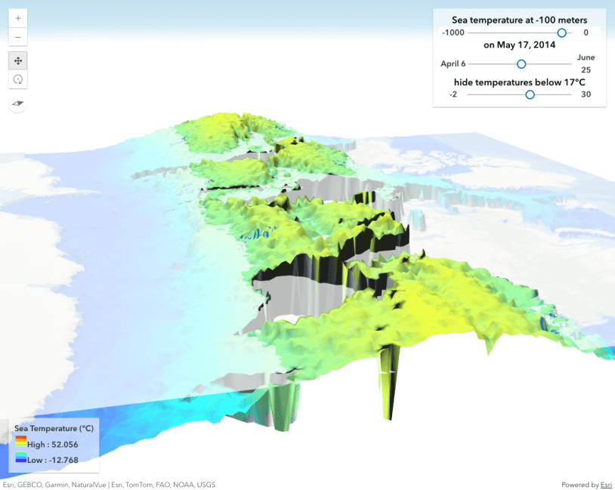The image size is (615, 490).
Task: Activate the Rotate navigation tool
Action: 18,79
